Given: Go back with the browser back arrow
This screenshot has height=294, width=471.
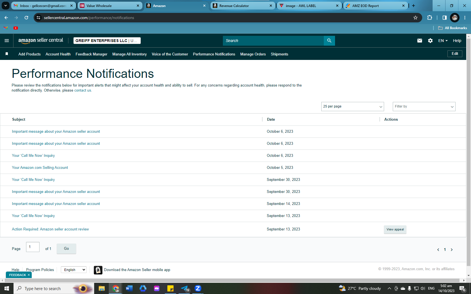Looking at the screenshot, I should [x=6, y=18].
